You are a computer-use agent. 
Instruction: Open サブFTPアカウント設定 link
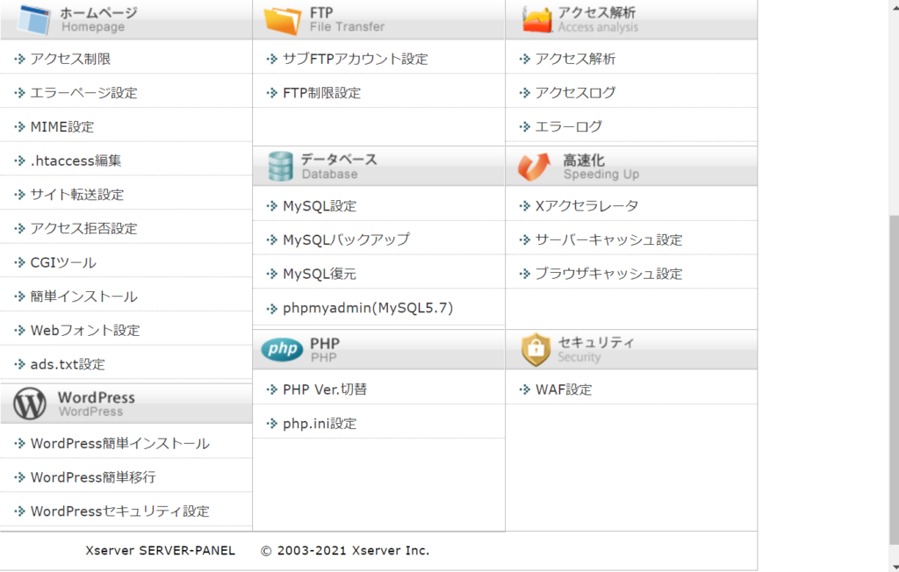click(356, 59)
